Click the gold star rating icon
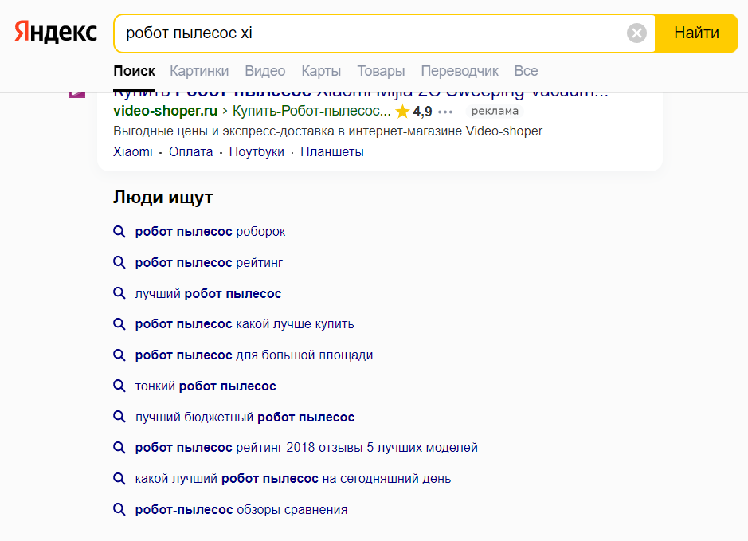The image size is (748, 541). point(402,112)
